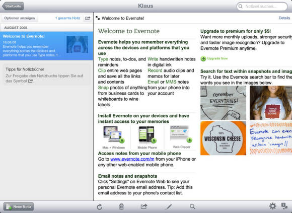Share the note using bottom toolbar share icon

[x=144, y=206]
